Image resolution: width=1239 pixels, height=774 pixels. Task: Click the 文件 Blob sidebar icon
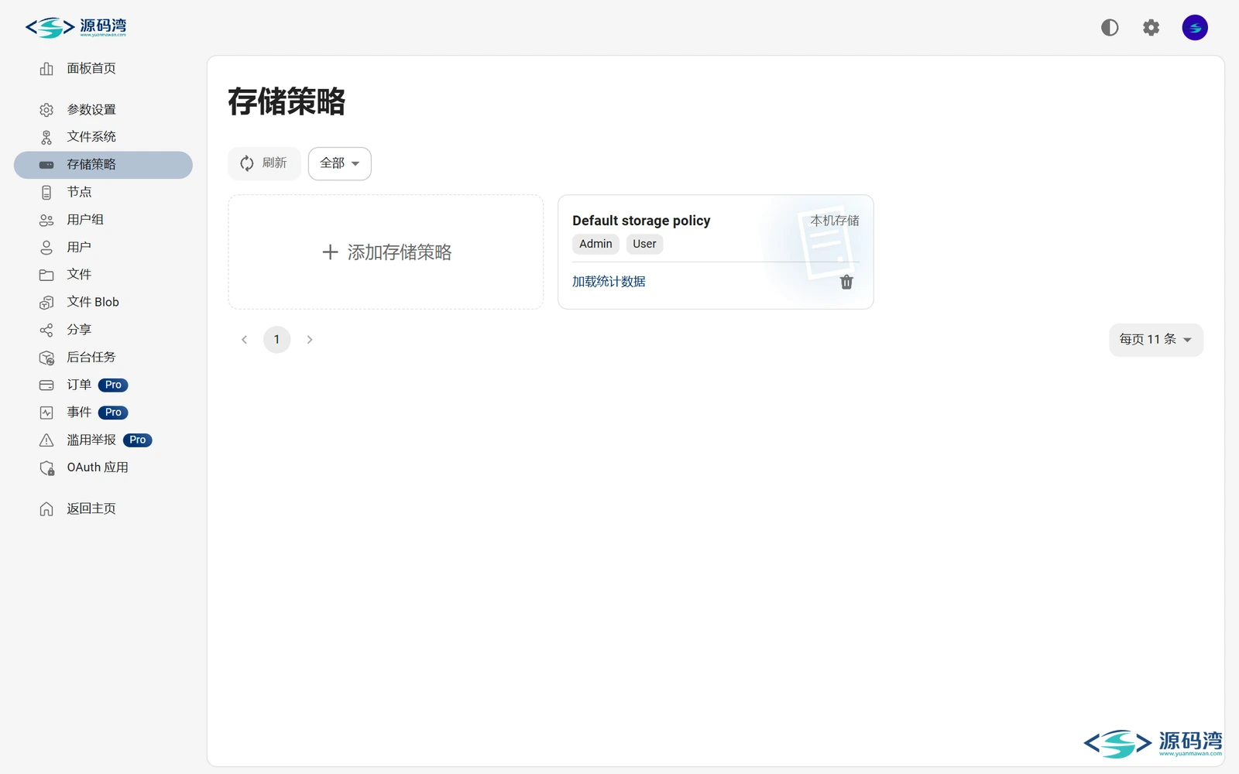[46, 303]
